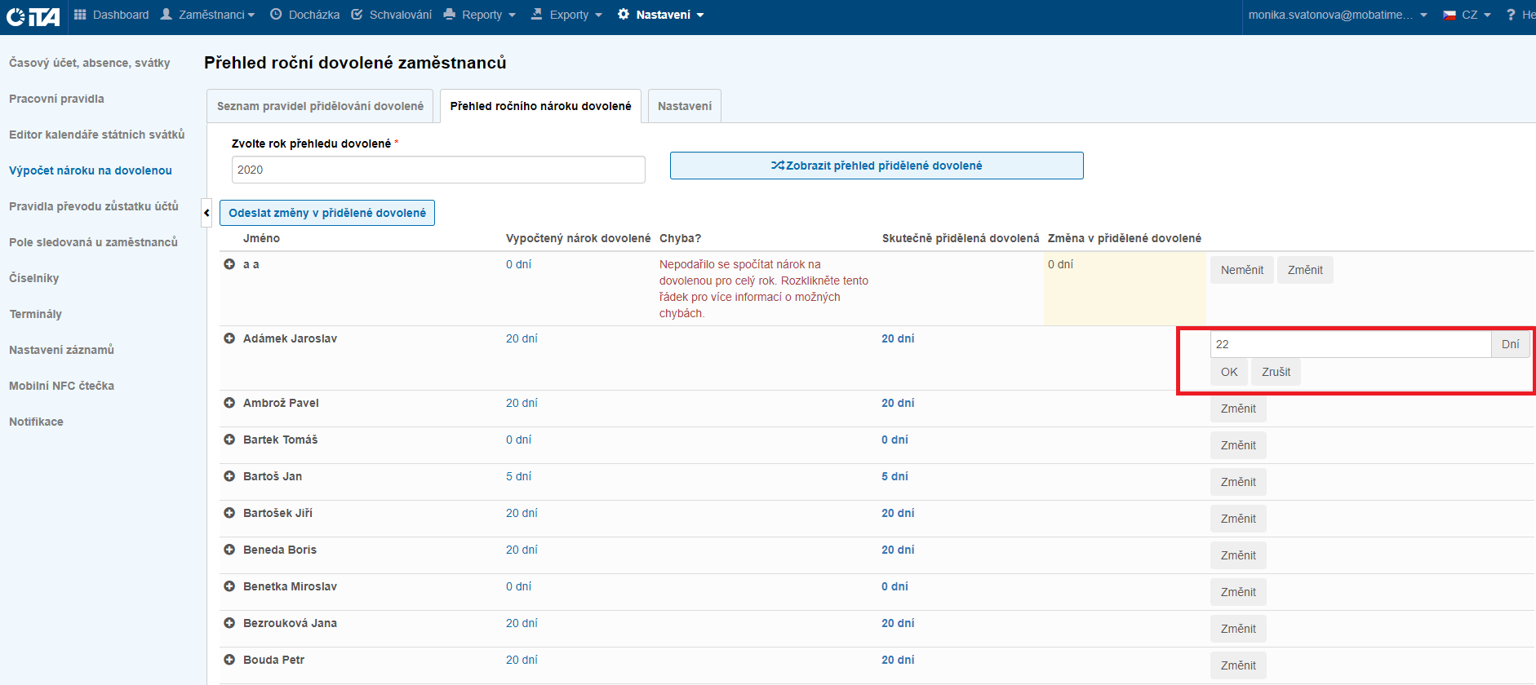Image resolution: width=1536 pixels, height=685 pixels.
Task: Click Zrušit to cancel the edit
Action: point(1276,372)
